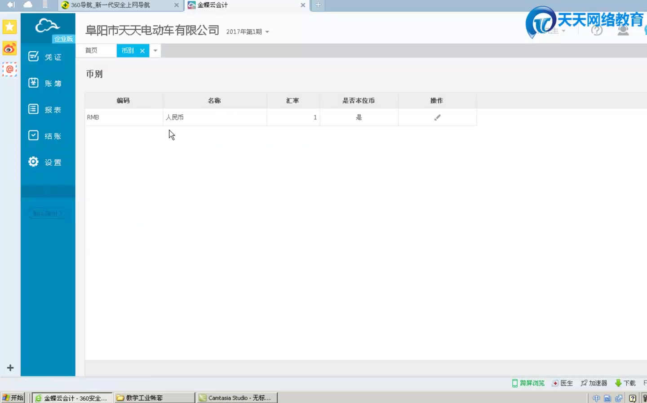647x403 pixels.
Task: Open the 凭证 voucher sidebar icon
Action: [33, 56]
